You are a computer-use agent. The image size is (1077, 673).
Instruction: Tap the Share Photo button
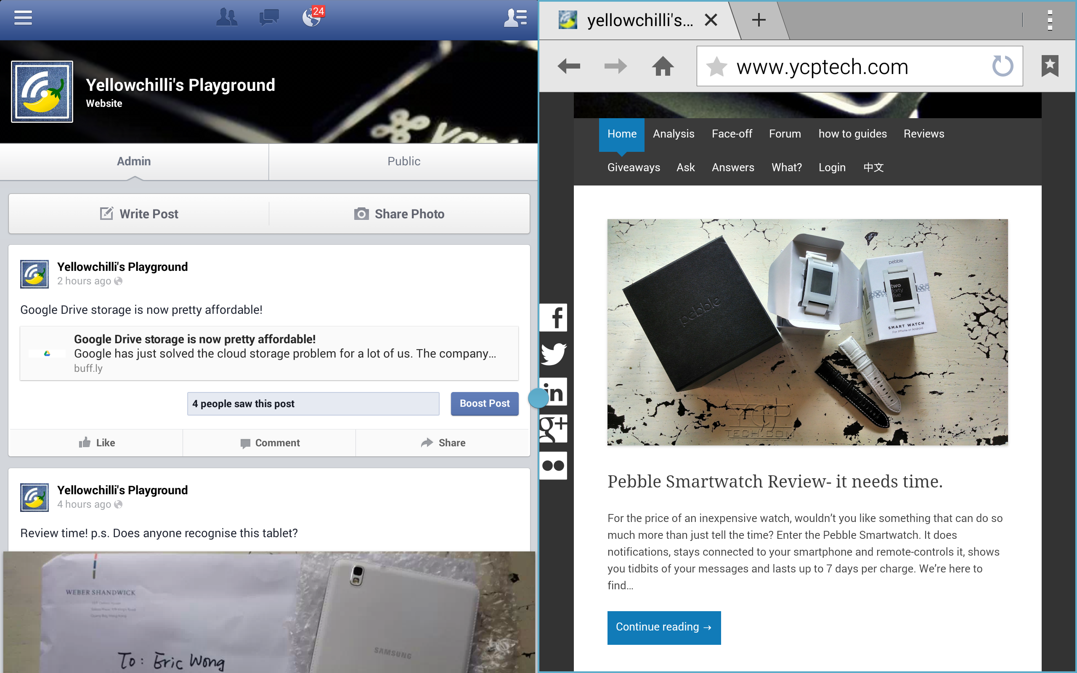[399, 214]
